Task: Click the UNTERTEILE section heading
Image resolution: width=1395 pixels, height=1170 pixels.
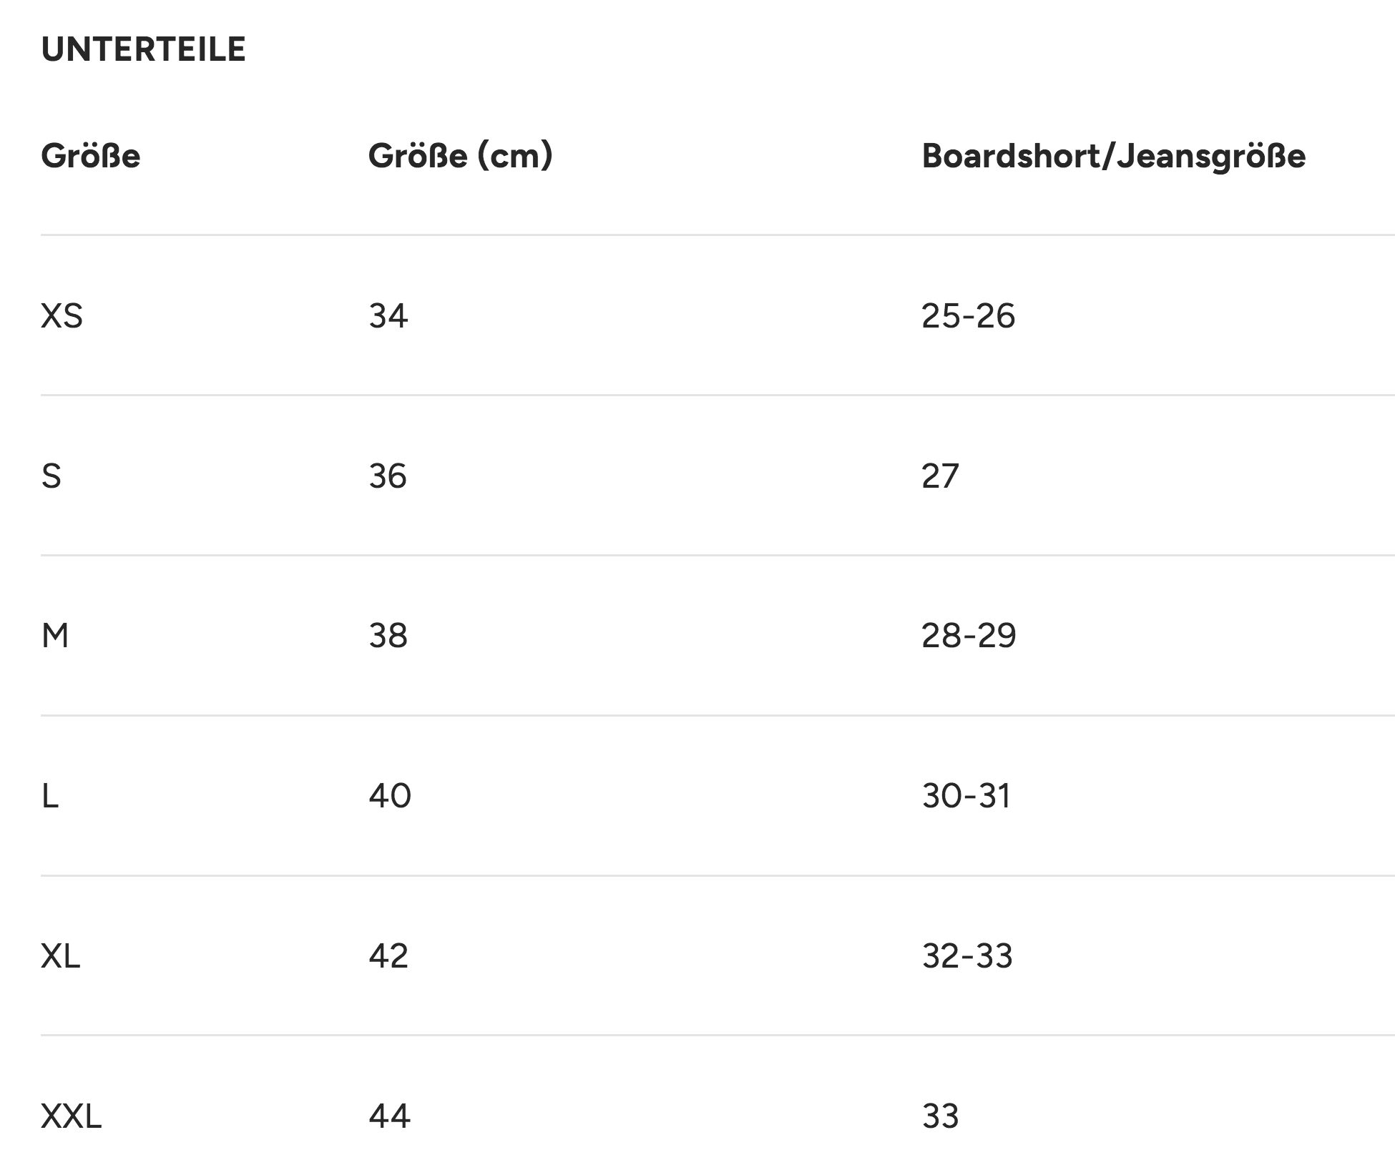Action: coord(143,49)
